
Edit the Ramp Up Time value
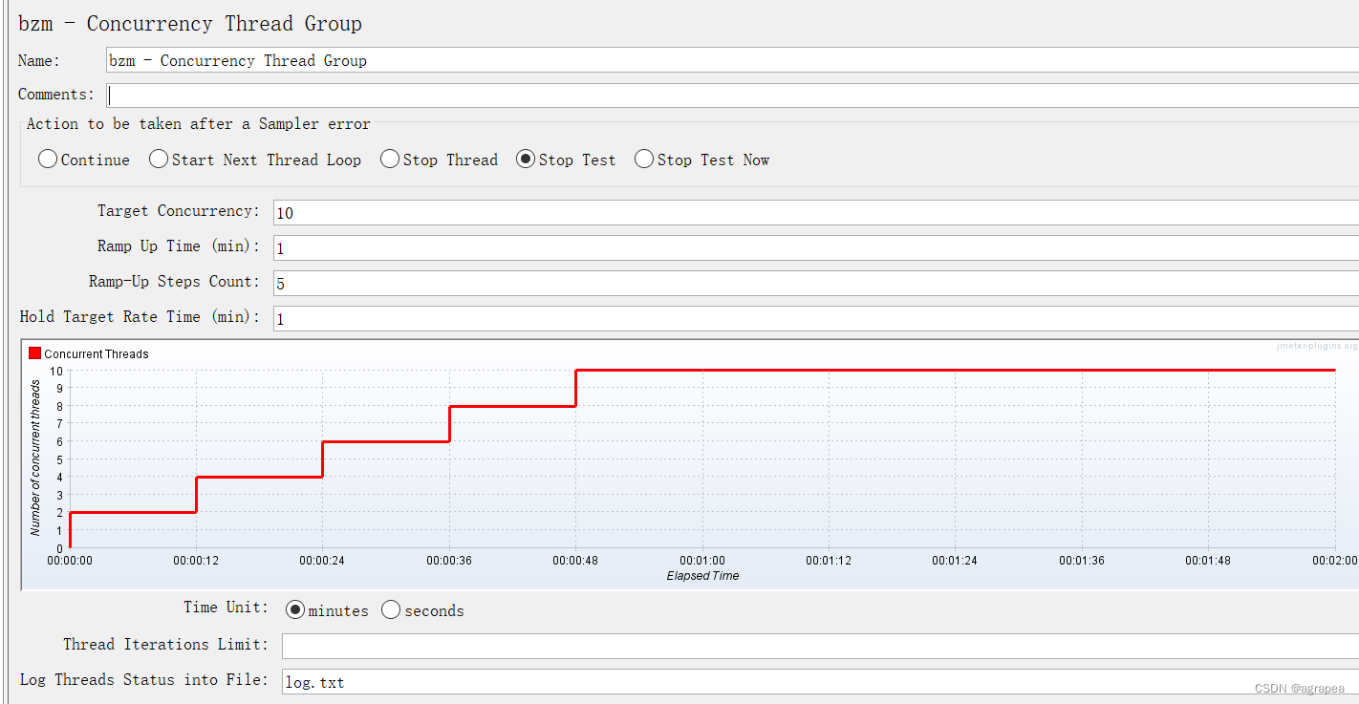(x=478, y=248)
